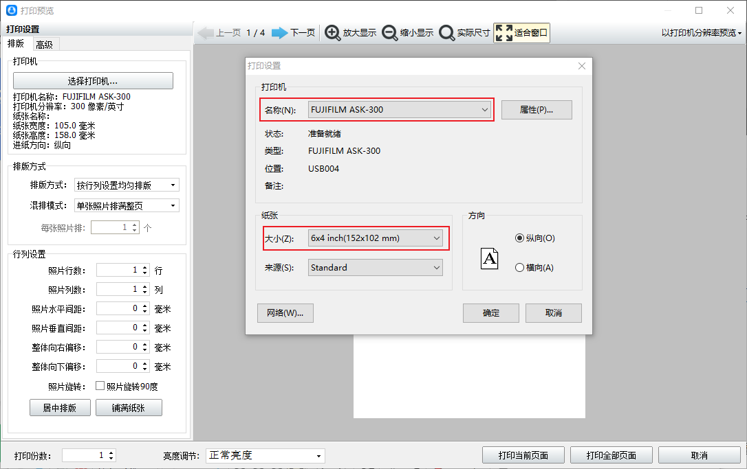Cancel the print settings dialog 取消

(554, 313)
